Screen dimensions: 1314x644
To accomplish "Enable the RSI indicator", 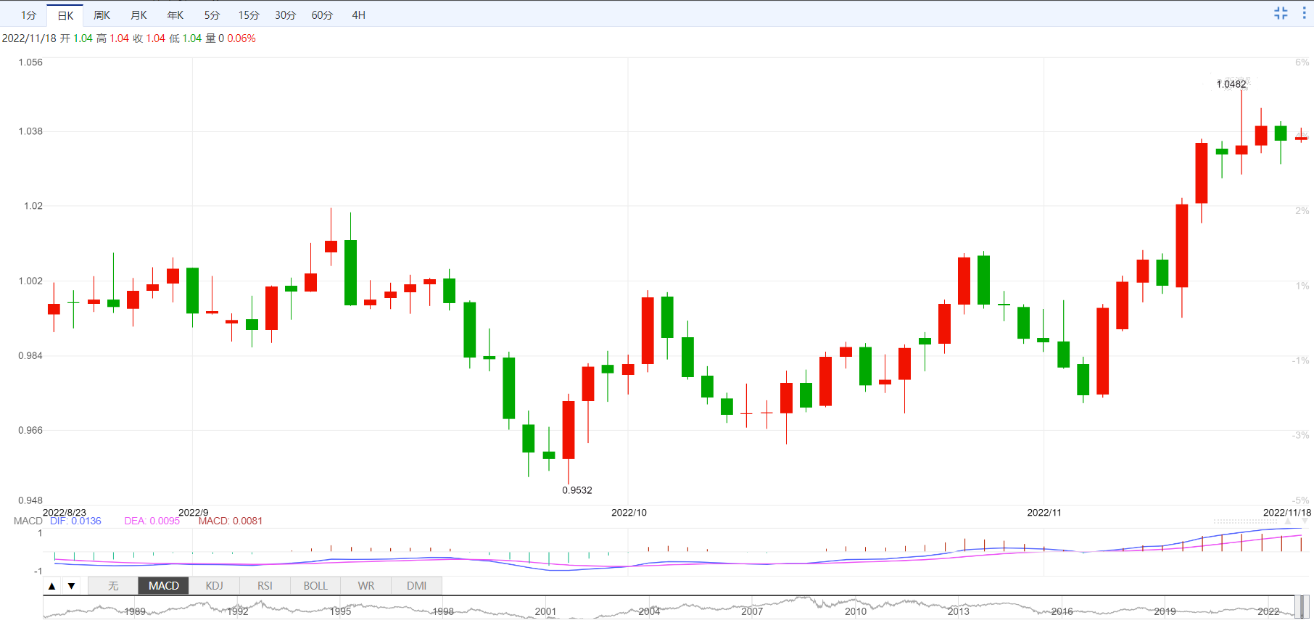I will 265,586.
